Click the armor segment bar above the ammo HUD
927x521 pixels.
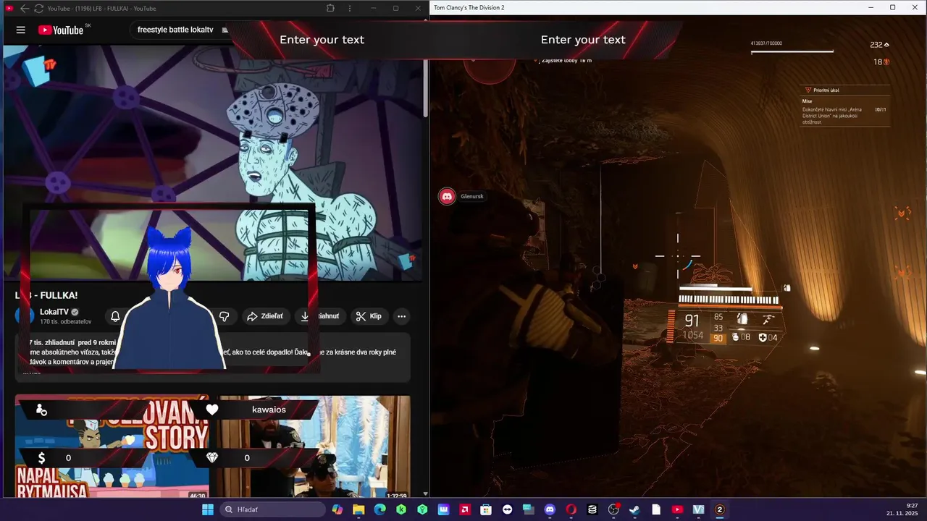coord(728,299)
